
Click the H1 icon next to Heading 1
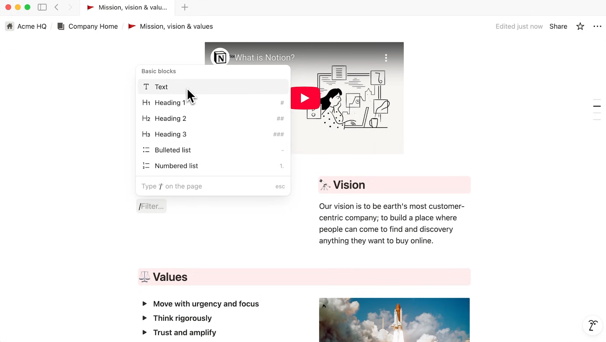pyautogui.click(x=146, y=102)
